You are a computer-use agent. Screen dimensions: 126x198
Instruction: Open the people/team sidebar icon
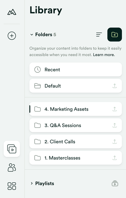[x=12, y=168]
